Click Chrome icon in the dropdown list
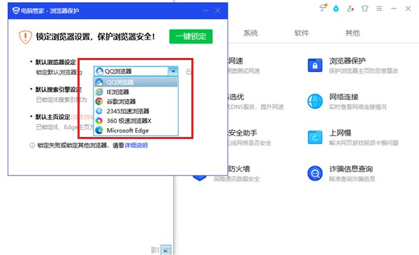419x255 pixels. [x=99, y=101]
